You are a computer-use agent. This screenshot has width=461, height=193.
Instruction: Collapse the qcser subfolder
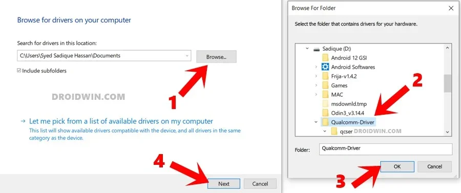(x=325, y=131)
